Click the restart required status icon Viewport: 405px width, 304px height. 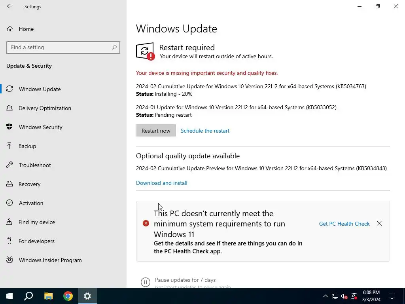point(146,51)
